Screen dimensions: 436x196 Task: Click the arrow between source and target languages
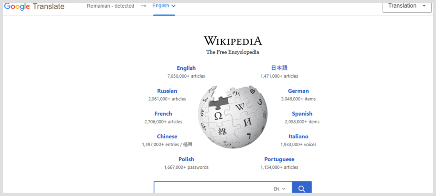point(143,6)
